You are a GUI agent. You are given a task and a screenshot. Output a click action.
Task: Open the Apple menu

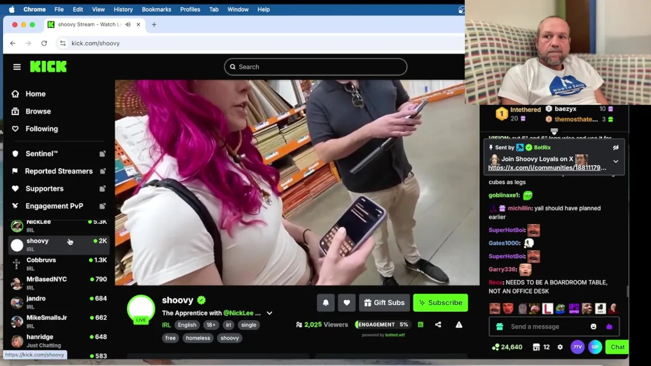12,9
